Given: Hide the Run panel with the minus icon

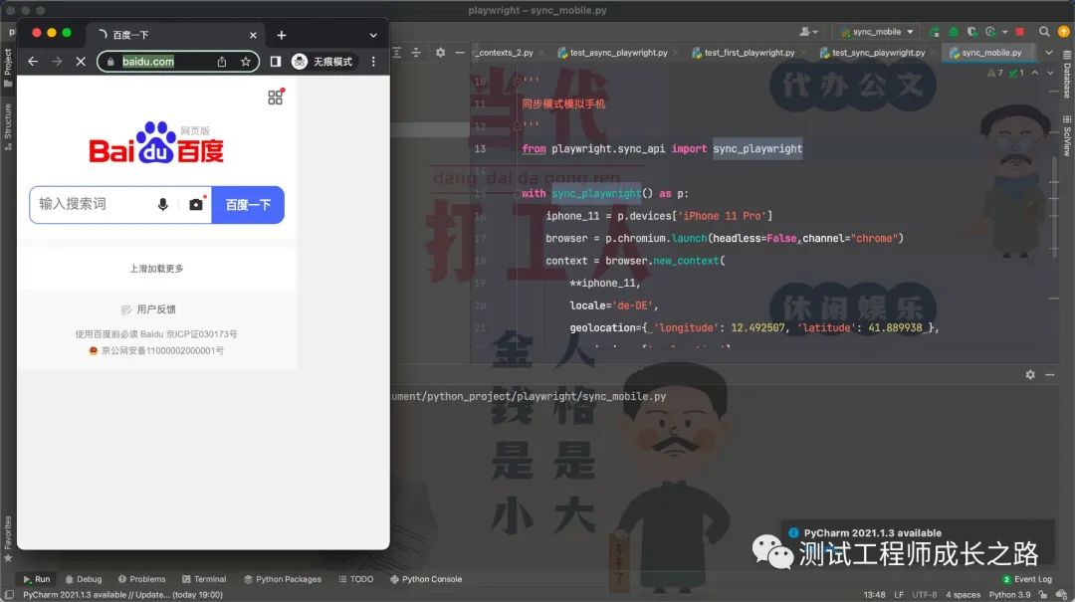Looking at the screenshot, I should coord(1050,374).
